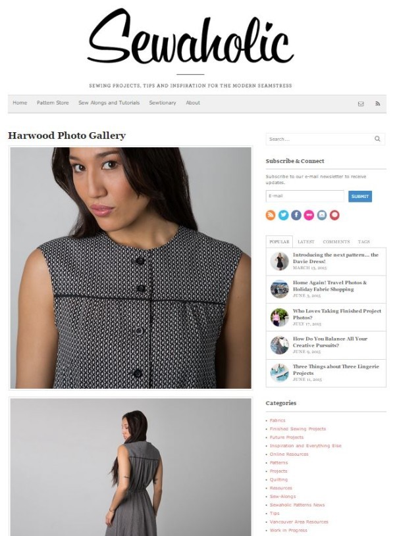Switch to the Comments tab
Image resolution: width=395 pixels, height=536 pixels.
click(336, 241)
